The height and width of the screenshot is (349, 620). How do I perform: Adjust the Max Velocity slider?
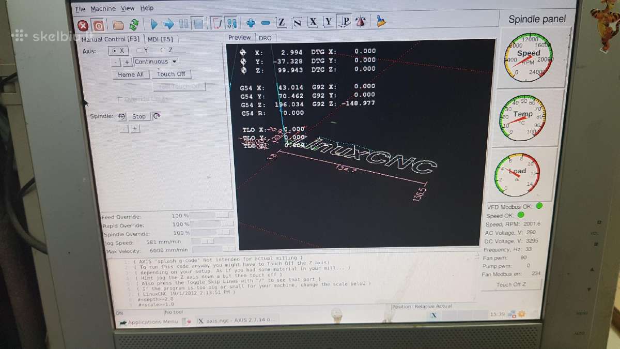[x=213, y=250]
